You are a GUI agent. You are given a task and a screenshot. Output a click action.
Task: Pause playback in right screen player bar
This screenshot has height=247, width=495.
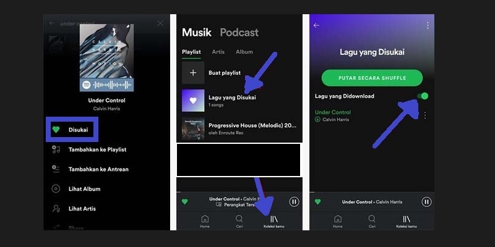pos(426,202)
